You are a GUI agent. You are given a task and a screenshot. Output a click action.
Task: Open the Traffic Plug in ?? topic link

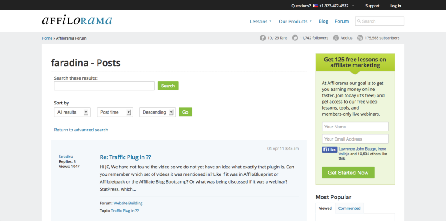125,211
